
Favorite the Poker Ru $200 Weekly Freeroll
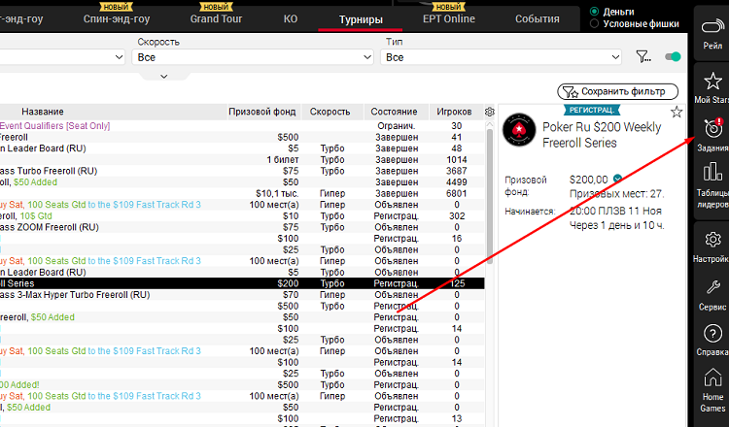pos(677,113)
